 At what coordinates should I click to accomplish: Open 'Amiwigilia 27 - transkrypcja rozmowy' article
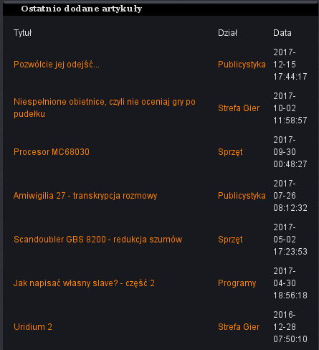(x=85, y=196)
